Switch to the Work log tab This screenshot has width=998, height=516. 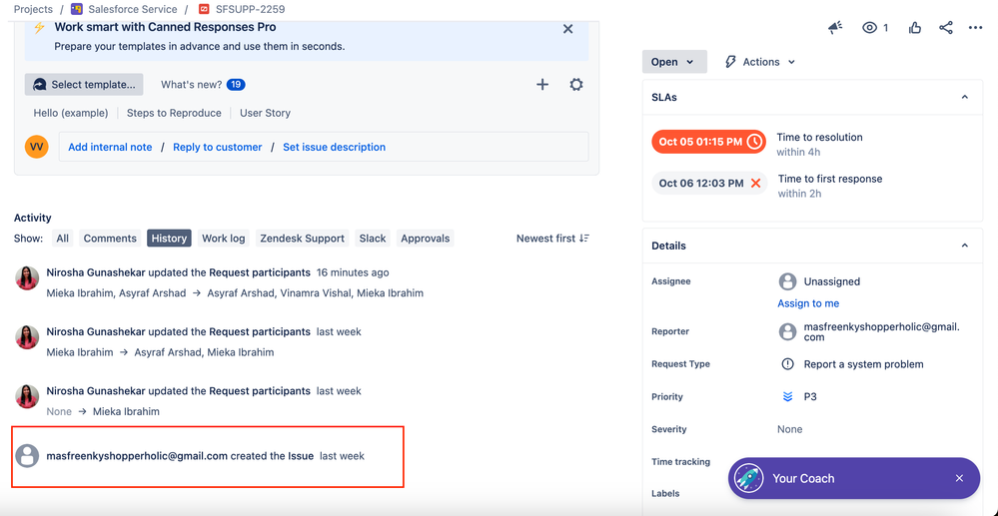(224, 238)
